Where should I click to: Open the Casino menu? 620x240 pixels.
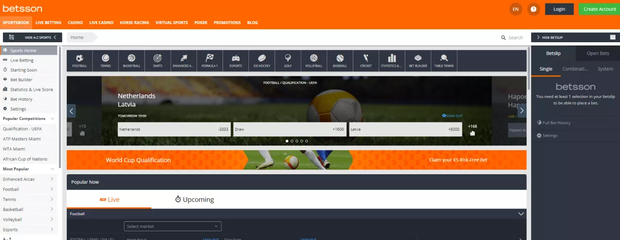[x=75, y=23]
